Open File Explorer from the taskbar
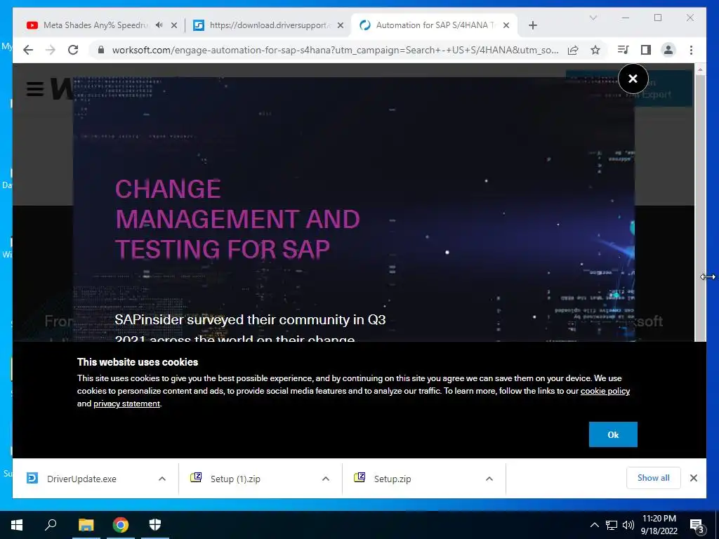Image resolution: width=719 pixels, height=539 pixels. pyautogui.click(x=86, y=525)
